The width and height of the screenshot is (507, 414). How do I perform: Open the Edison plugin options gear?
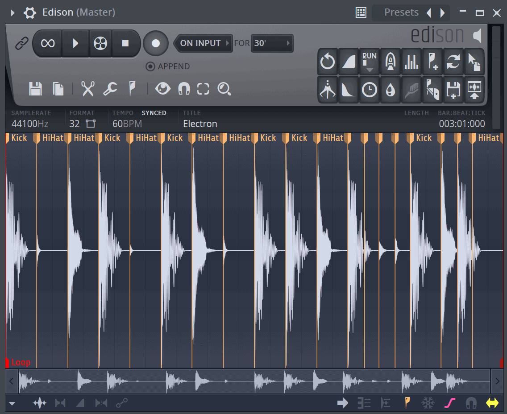(x=30, y=13)
